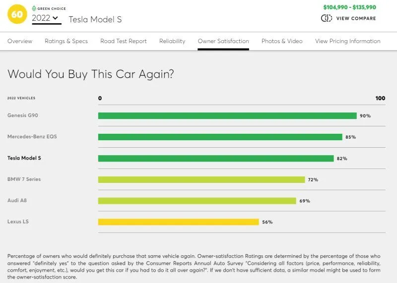Viewport: 397px width, 283px height.
Task: Click the Mercedes-Benz EQS label
Action: pyautogui.click(x=32, y=136)
